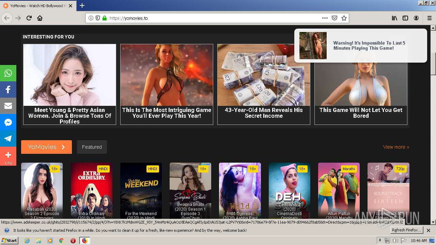The width and height of the screenshot is (436, 245).
Task: Open the 43-Year-Old Man secret income ad
Action: (264, 84)
